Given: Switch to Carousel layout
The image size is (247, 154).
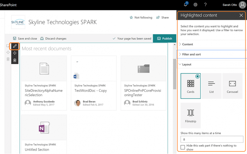Looking at the screenshot, I should coord(232,86).
